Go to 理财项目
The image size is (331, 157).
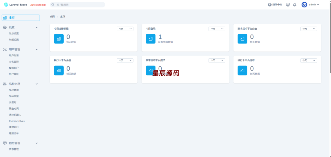pos(14,127)
